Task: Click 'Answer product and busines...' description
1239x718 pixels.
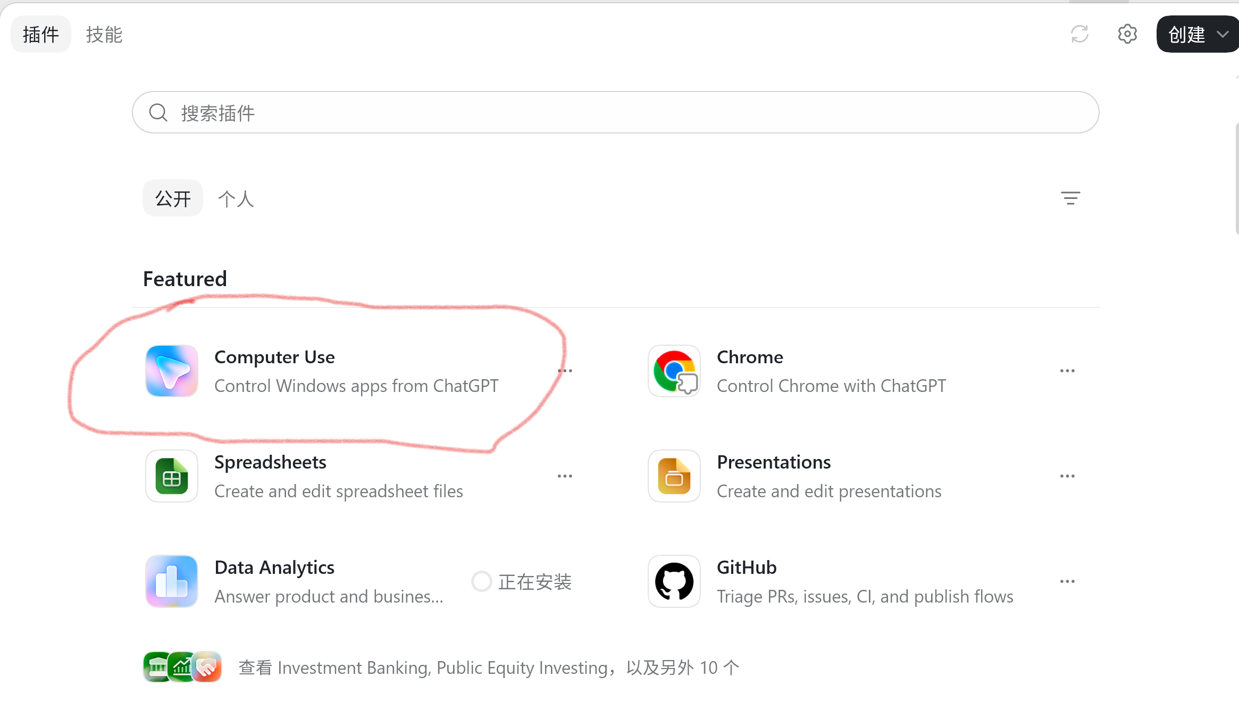Action: coord(329,596)
